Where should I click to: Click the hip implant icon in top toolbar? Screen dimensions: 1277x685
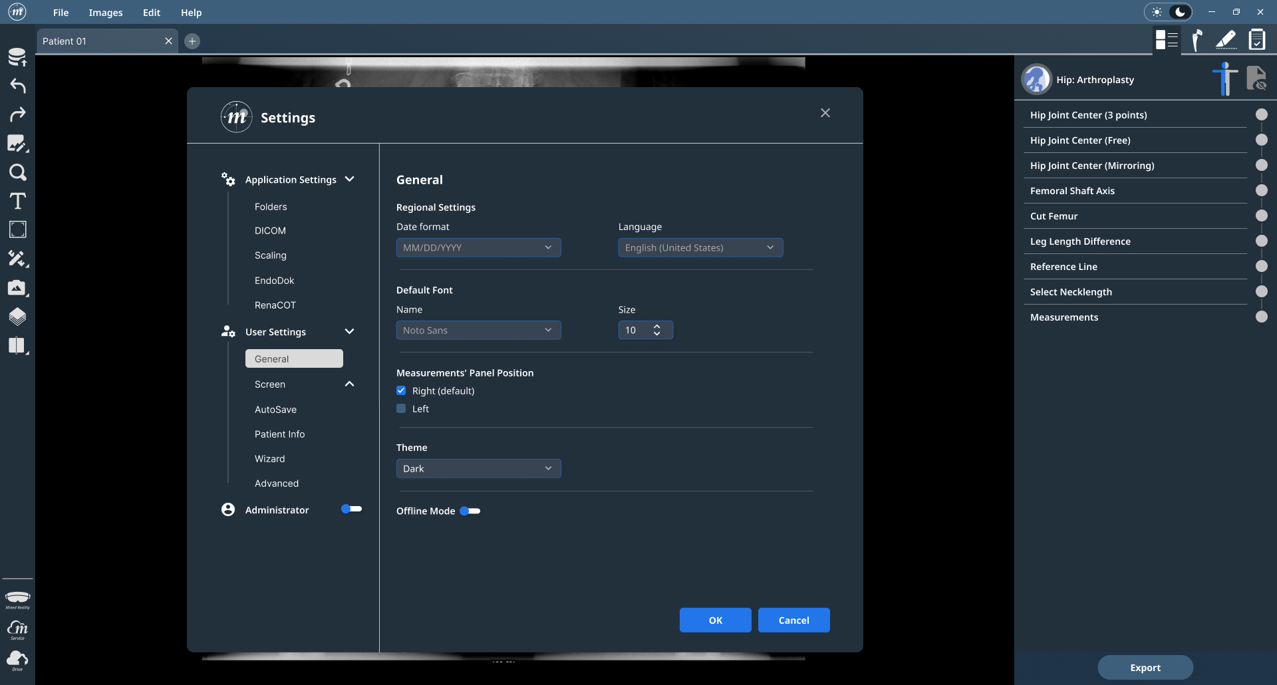click(1197, 40)
